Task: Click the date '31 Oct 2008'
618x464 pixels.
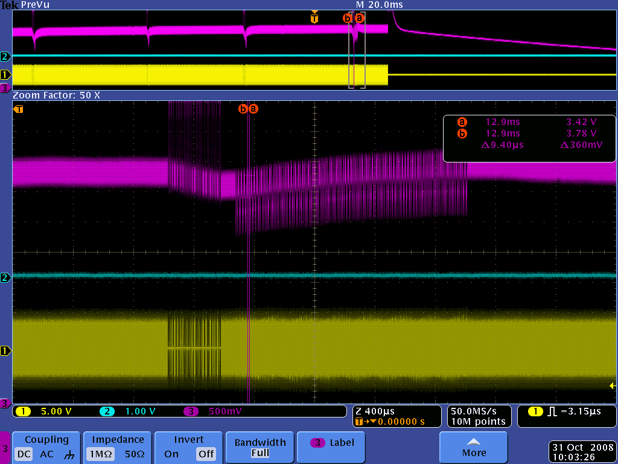Action: pyautogui.click(x=583, y=448)
